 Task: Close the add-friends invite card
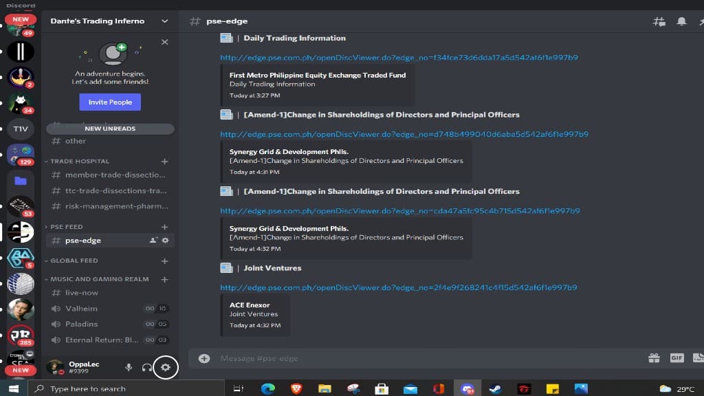click(165, 42)
